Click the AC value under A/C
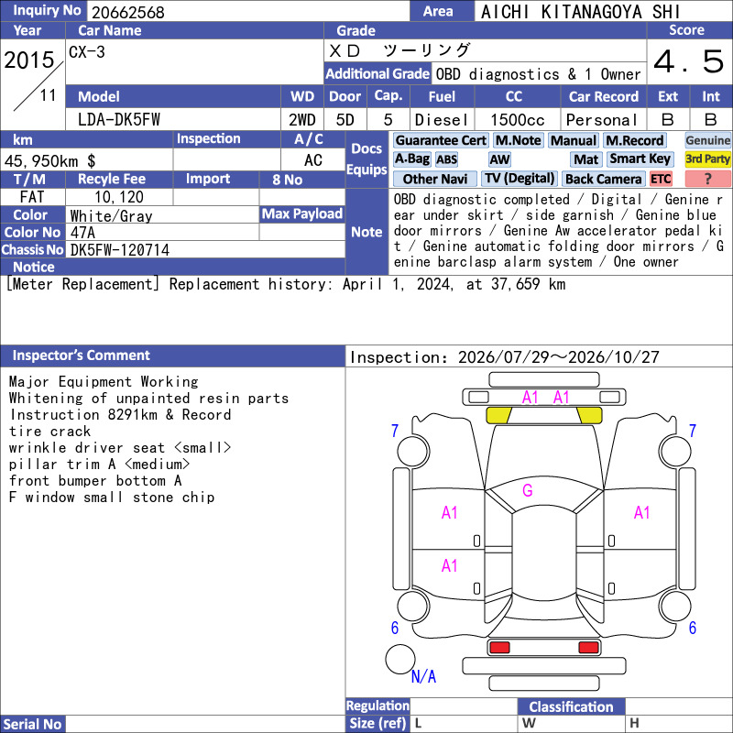Image resolution: width=733 pixels, height=733 pixels. (x=312, y=161)
